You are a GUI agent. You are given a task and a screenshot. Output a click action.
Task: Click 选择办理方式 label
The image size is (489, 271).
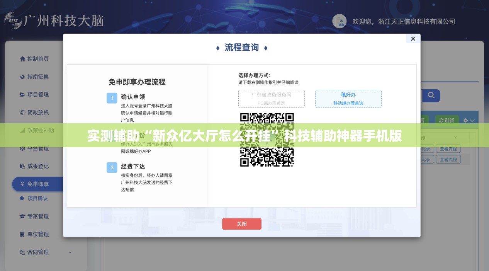[x=255, y=75]
